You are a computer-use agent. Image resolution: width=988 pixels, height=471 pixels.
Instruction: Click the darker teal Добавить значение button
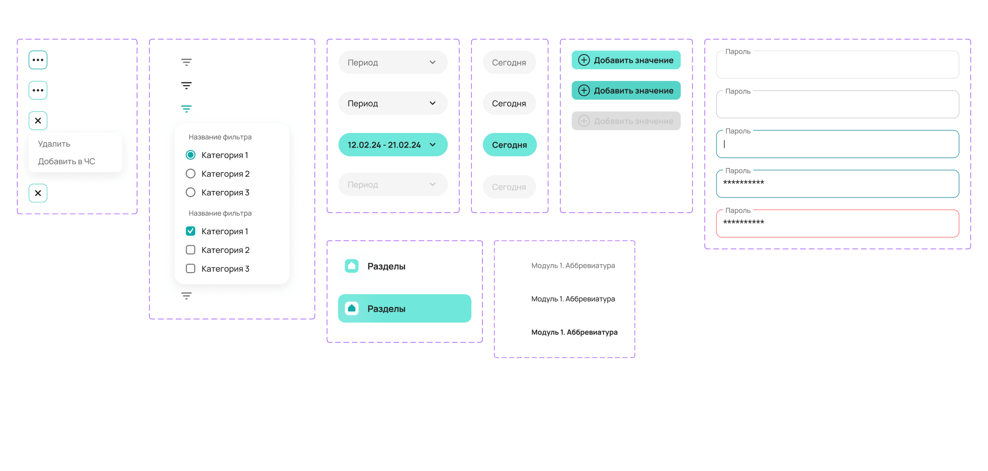click(626, 90)
